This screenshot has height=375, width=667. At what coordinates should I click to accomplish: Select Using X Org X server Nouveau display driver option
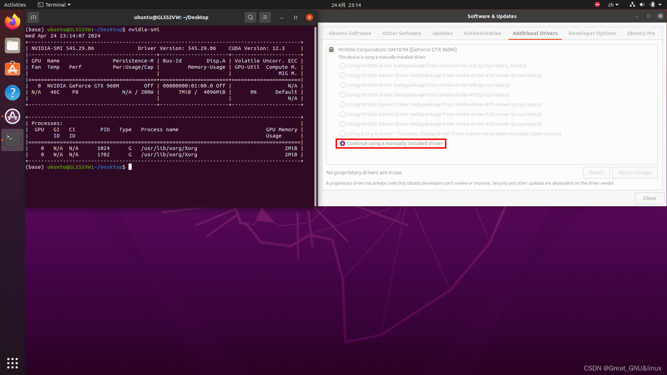point(342,133)
